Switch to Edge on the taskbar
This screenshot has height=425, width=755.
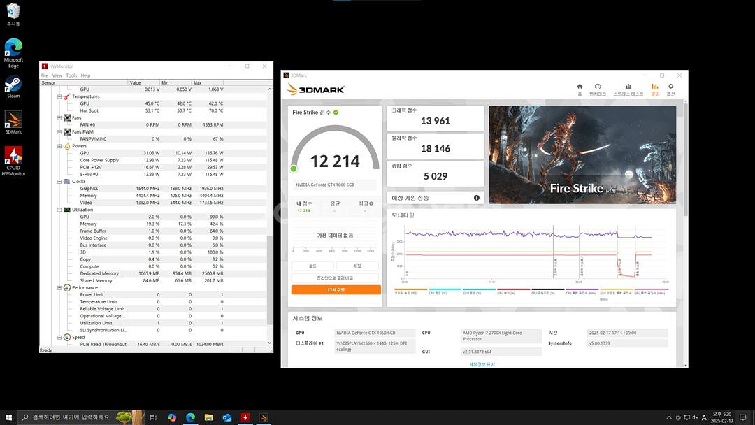click(x=190, y=417)
